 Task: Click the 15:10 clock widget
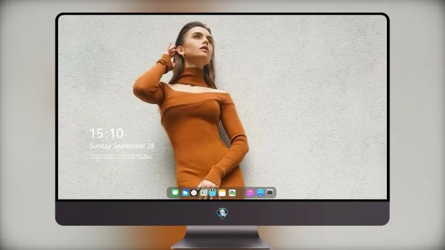(106, 133)
